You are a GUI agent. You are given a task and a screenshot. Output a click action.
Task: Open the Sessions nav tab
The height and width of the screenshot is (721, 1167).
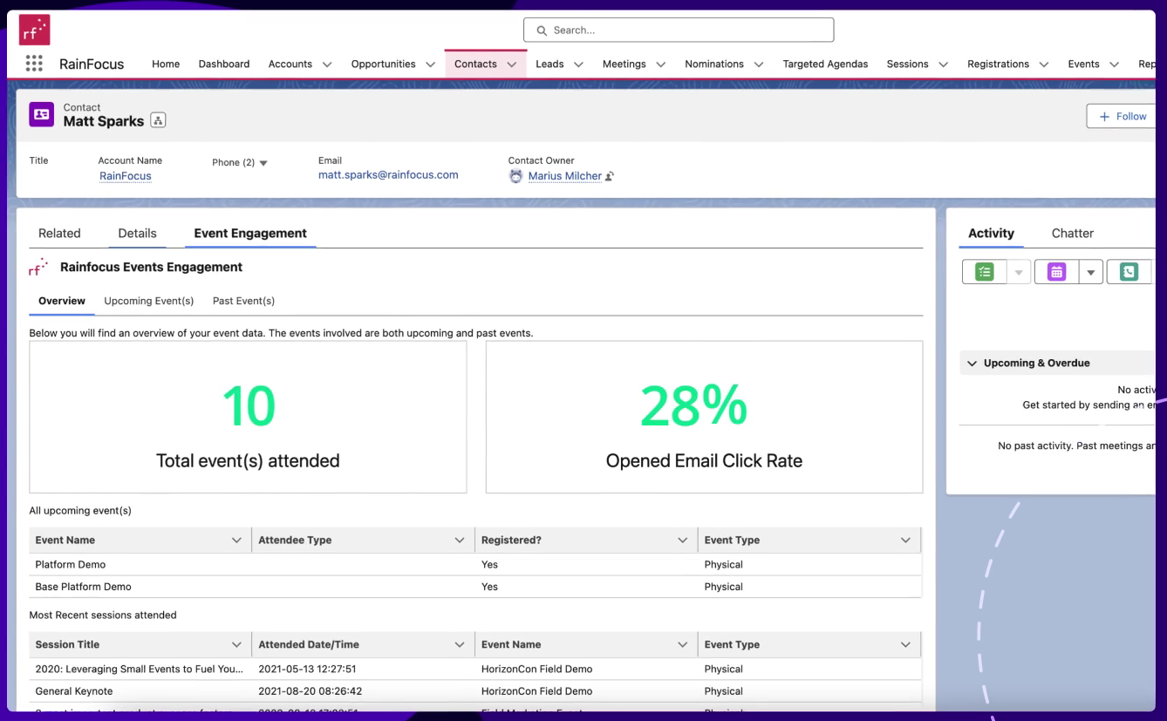pyautogui.click(x=907, y=64)
